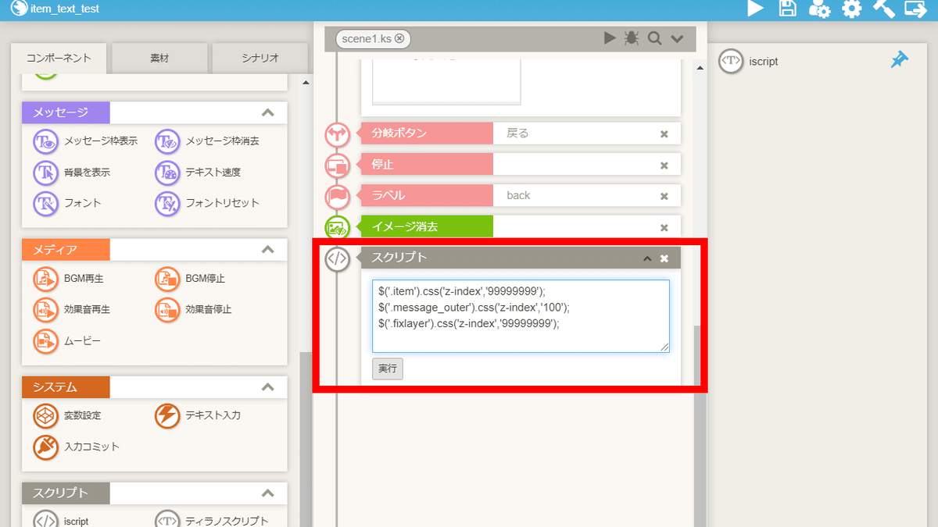The image size is (938, 527).
Task: Click the item_text_test project title
Action: point(64,9)
